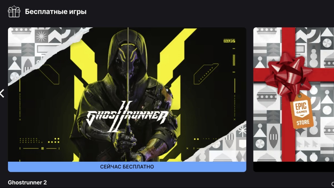Image resolution: width=334 pixels, height=188 pixels.
Task: Click the black status bar under mystery gift
Action: point(294,167)
